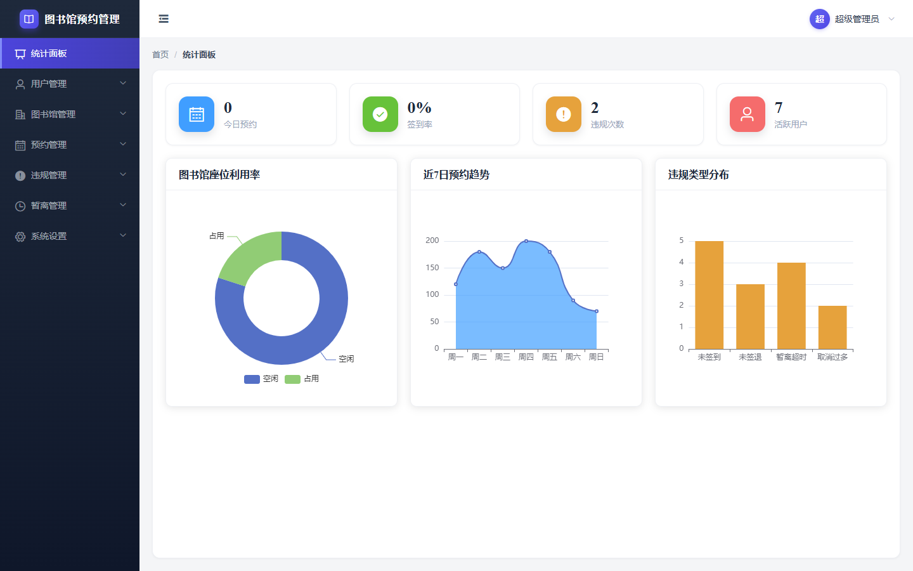This screenshot has height=571, width=913.
Task: Click the 暂离超时 bar in violation chart
Action: (x=791, y=306)
